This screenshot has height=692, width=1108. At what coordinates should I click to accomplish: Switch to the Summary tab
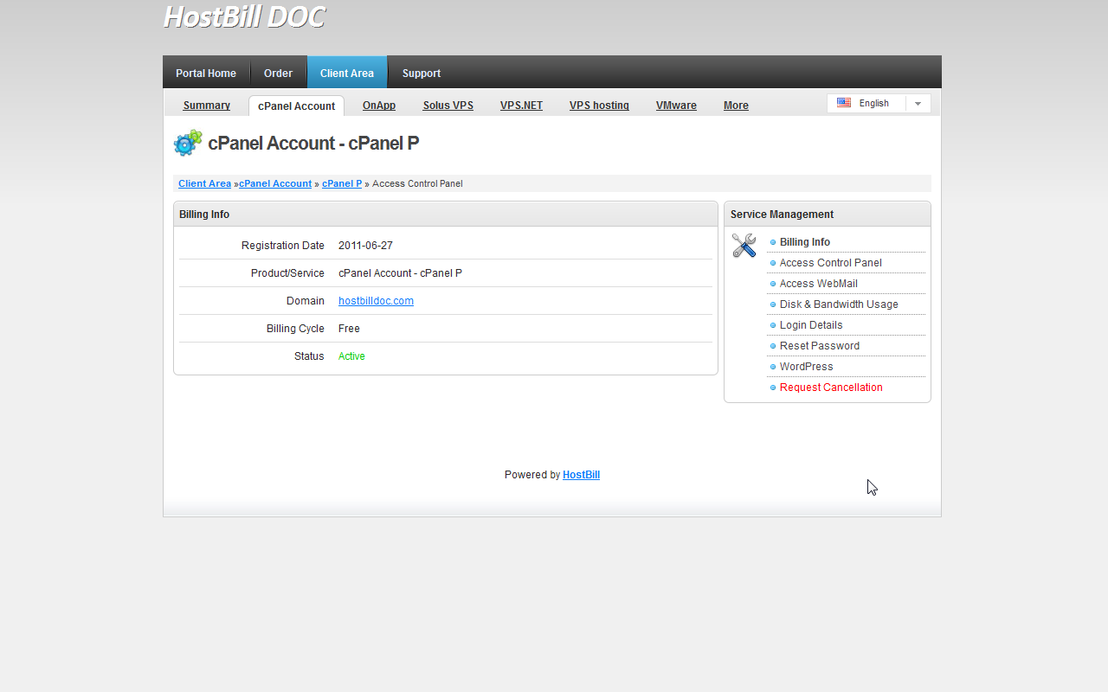207,106
